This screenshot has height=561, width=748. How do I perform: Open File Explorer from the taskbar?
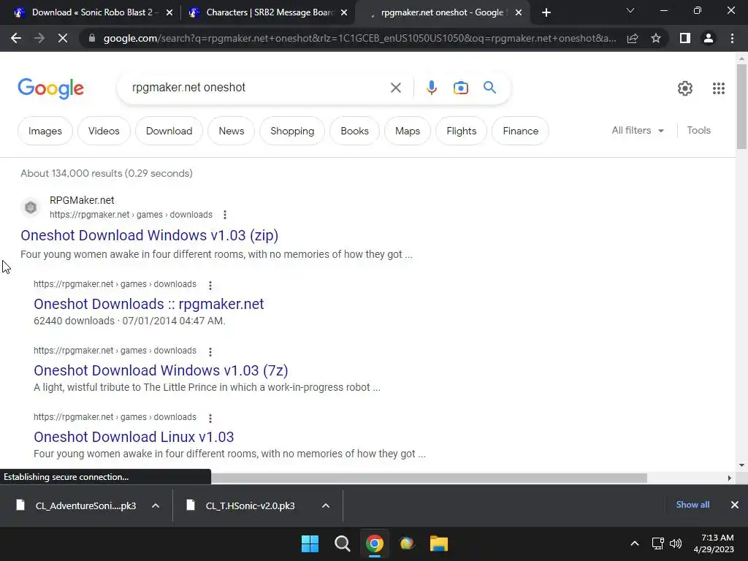coord(439,543)
